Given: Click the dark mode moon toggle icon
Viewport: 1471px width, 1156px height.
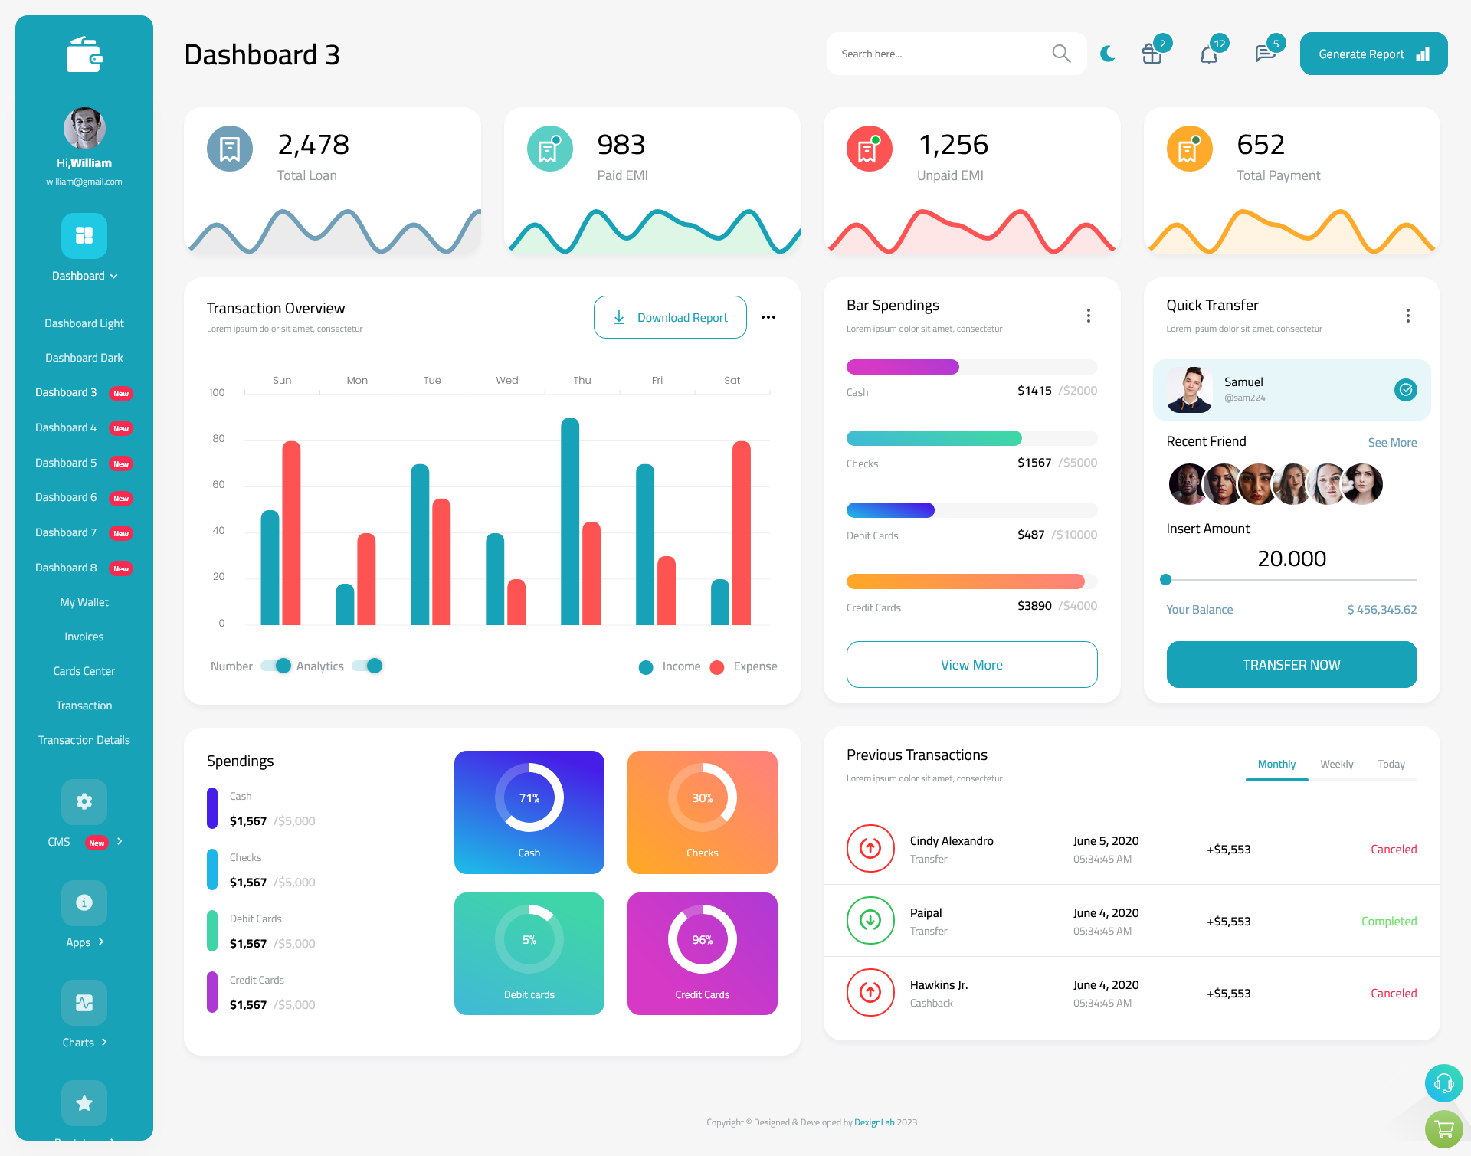Looking at the screenshot, I should point(1107,53).
